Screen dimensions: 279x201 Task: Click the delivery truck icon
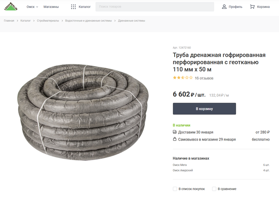(x=175, y=132)
